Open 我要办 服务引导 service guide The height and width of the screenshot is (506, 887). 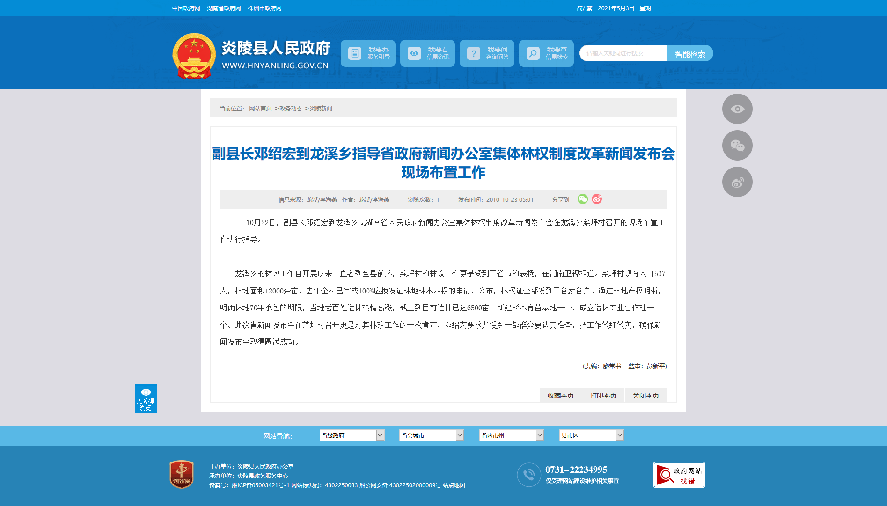pyautogui.click(x=368, y=53)
